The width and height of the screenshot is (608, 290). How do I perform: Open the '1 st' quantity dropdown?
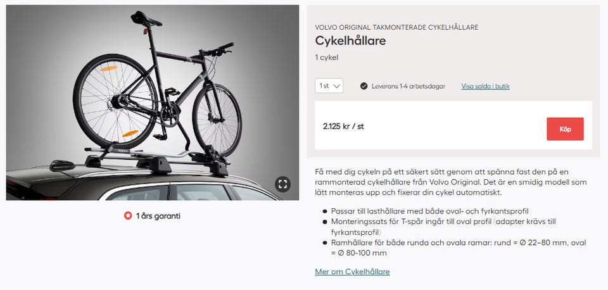click(329, 85)
